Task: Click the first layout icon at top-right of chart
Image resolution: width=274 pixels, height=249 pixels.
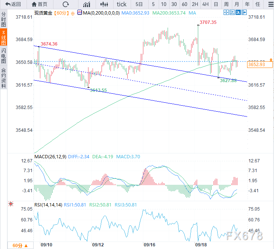Action: point(226,13)
